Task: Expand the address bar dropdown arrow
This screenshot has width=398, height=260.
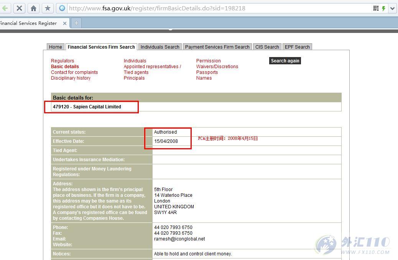Action: [x=392, y=8]
